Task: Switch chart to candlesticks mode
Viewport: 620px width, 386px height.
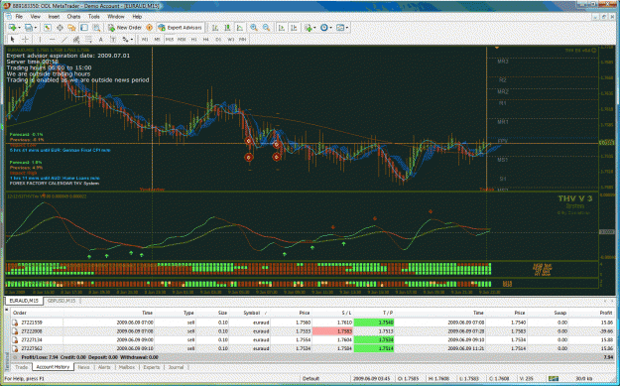Action: point(227,28)
